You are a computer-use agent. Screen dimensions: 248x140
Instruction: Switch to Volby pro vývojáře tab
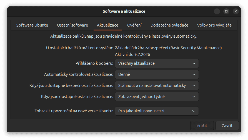click(214, 25)
